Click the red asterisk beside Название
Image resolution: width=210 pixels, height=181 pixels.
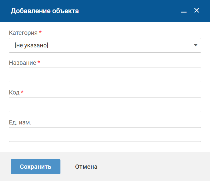pyautogui.click(x=39, y=62)
